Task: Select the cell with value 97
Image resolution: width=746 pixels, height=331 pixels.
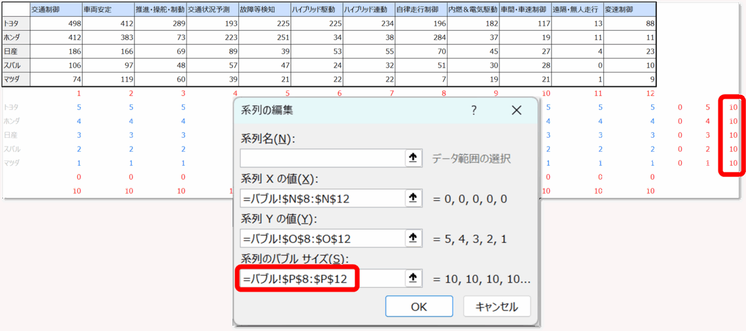Action: tap(108, 65)
